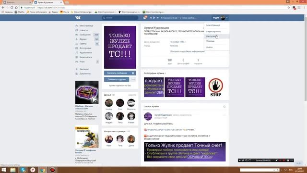Reload the page with browser refresh icon
The width and height of the screenshot is (307, 173).
click(x=12, y=8)
